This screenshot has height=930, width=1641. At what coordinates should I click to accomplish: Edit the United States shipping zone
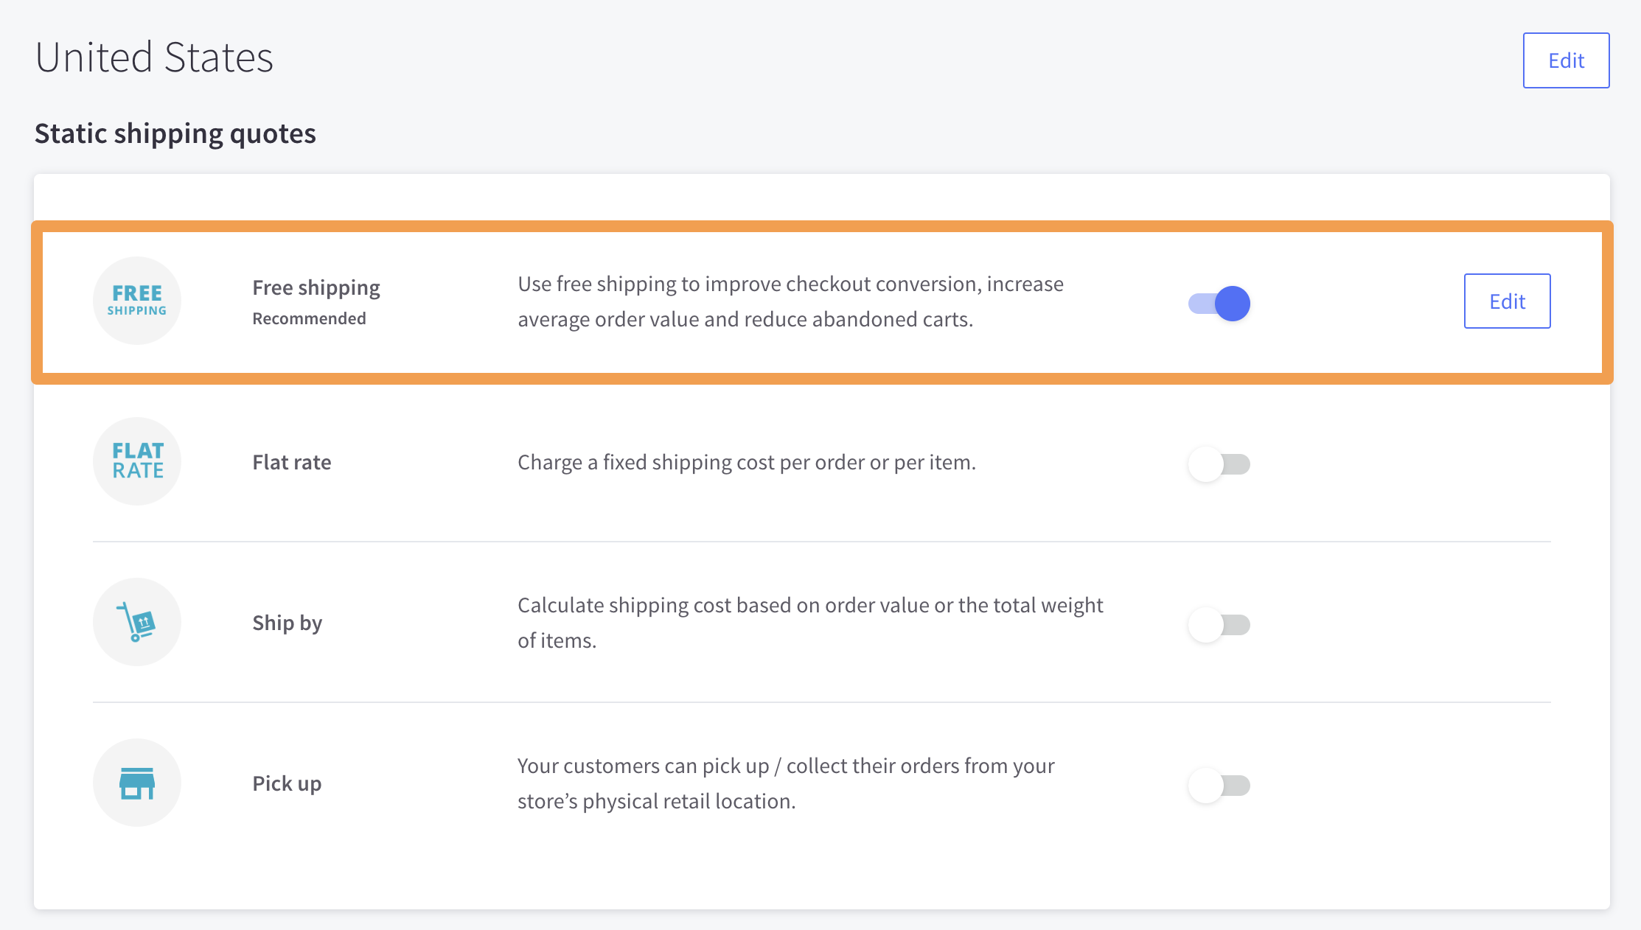point(1567,60)
